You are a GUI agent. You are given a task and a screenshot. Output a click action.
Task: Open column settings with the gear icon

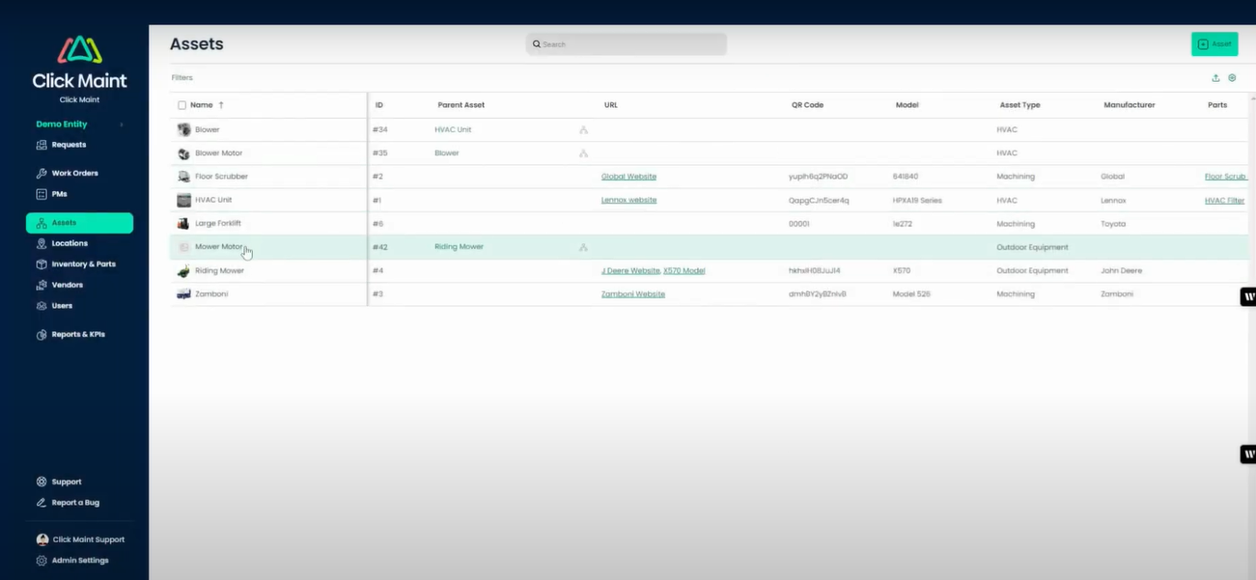tap(1232, 77)
